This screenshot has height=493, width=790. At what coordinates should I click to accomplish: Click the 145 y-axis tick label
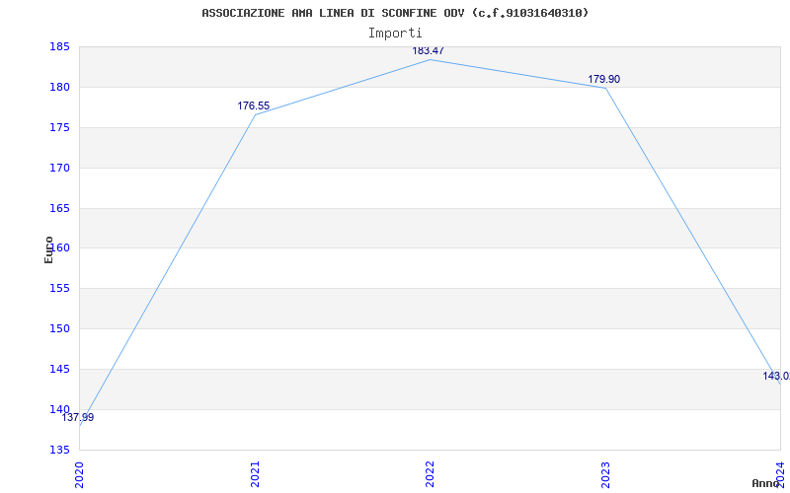pyautogui.click(x=59, y=369)
